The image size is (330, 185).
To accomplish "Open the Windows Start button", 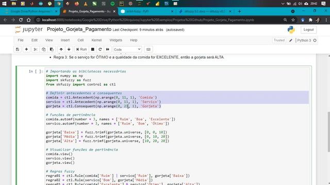I will 4,4.
